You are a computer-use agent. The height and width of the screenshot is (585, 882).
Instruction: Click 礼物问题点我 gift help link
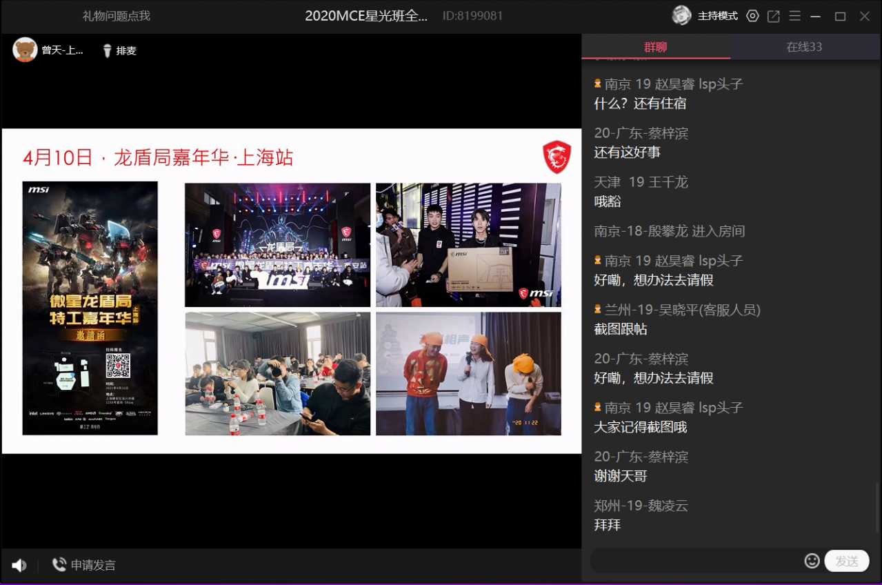point(116,16)
